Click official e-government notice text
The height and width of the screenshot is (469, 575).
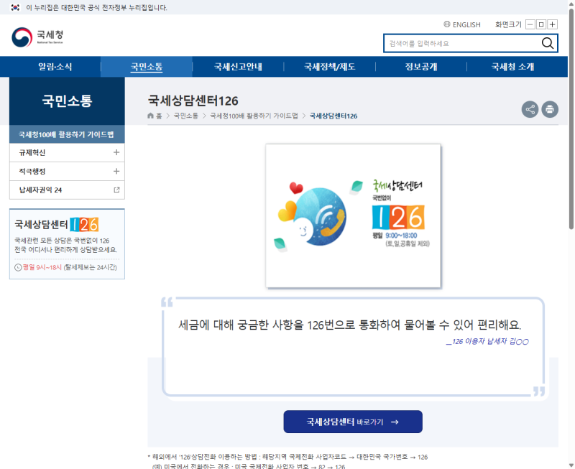tap(96, 7)
